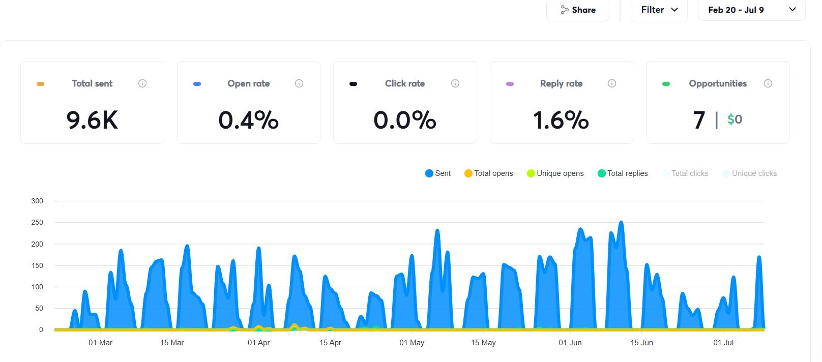Open the Filter dropdown
822x362 pixels.
(659, 10)
